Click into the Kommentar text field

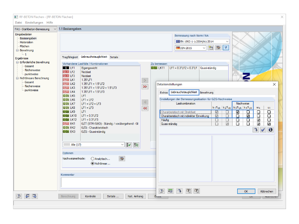coord(108,182)
